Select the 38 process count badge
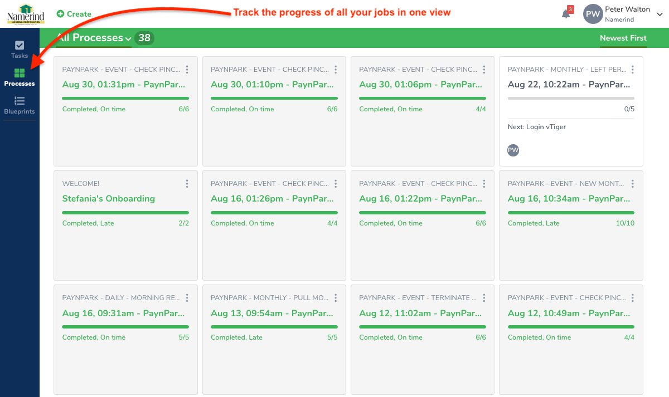 144,38
